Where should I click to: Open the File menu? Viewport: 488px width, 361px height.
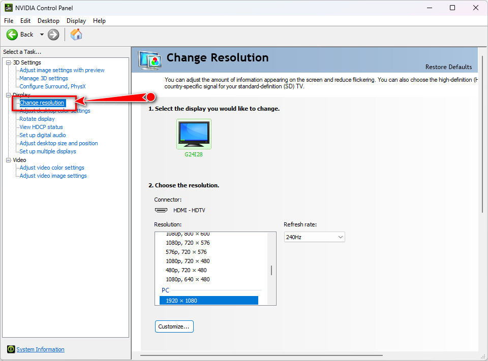tap(9, 21)
